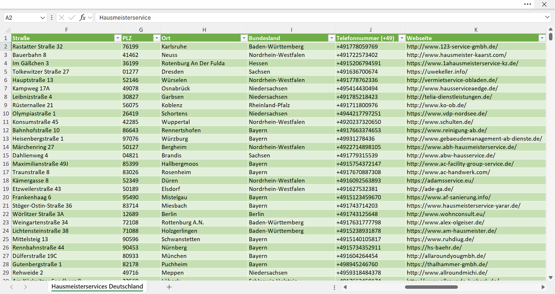The width and height of the screenshot is (555, 294).
Task: Click the next sheet navigation arrow
Action: [25, 287]
